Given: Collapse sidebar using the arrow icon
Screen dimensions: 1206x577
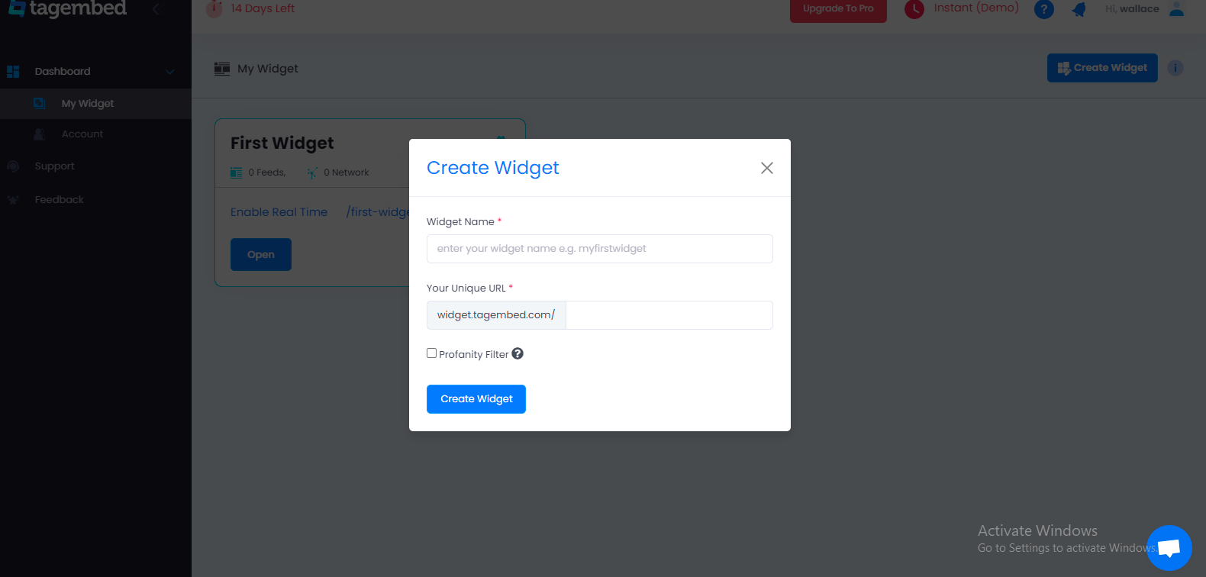Looking at the screenshot, I should [x=156, y=9].
